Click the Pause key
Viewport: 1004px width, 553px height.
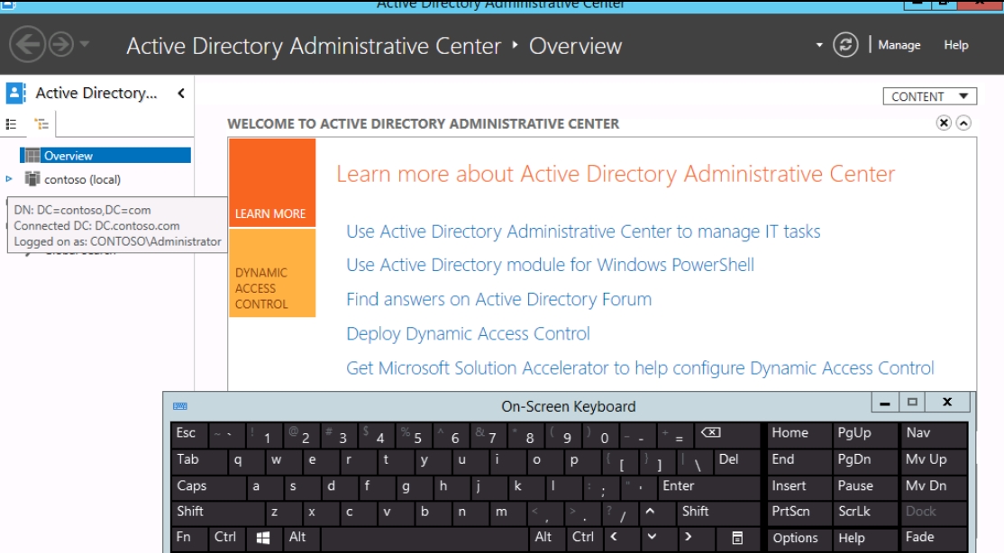click(864, 486)
